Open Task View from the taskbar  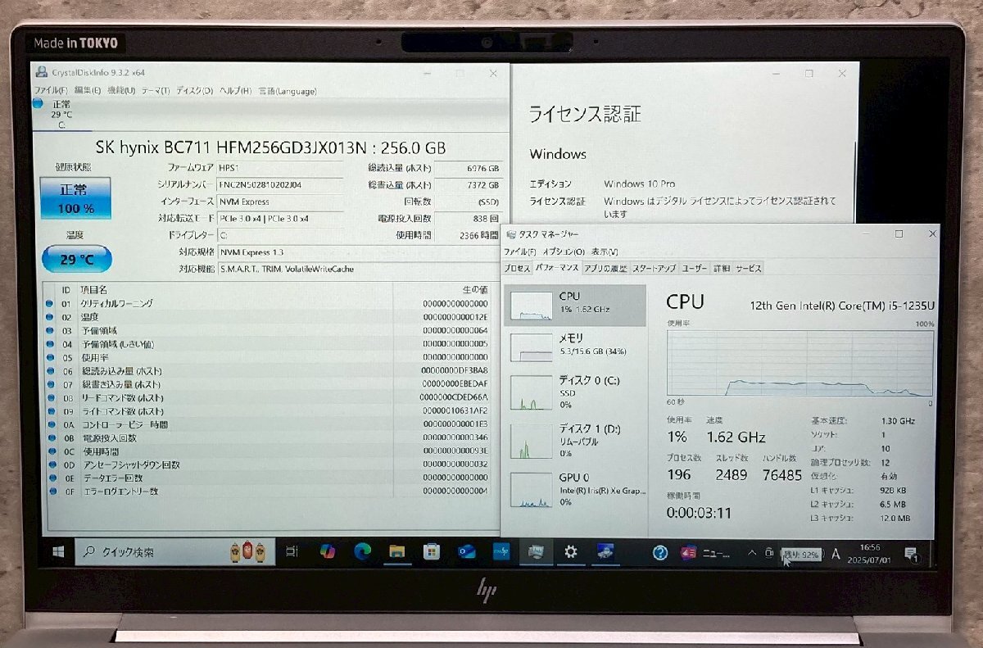pyautogui.click(x=292, y=552)
